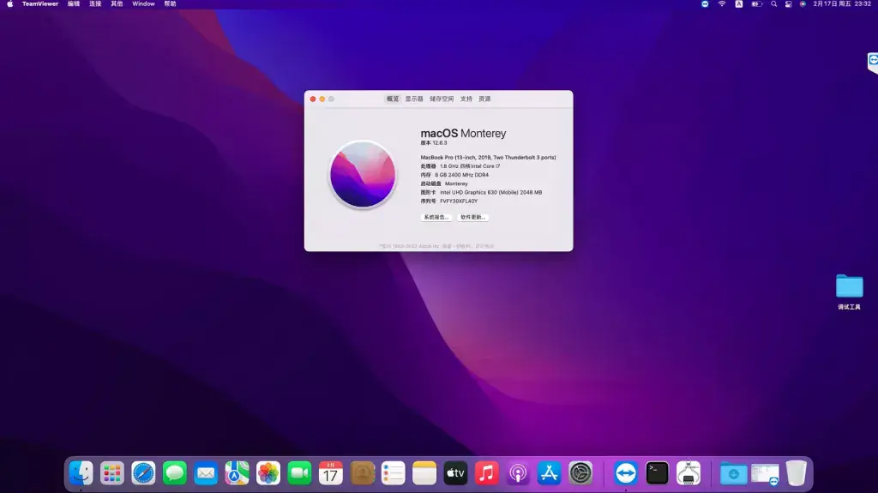Open Calendar showing 17 in Dock
878x493 pixels.
(x=331, y=473)
